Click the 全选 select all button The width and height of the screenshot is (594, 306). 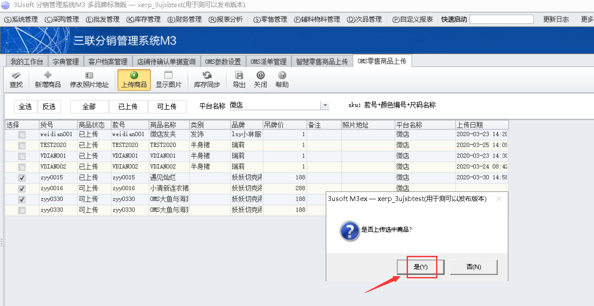[25, 107]
